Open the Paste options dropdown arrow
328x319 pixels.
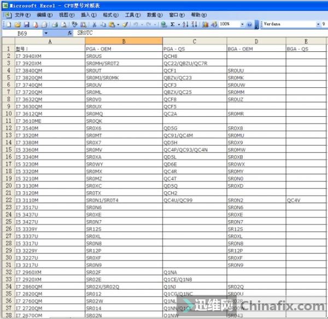pos(118,25)
